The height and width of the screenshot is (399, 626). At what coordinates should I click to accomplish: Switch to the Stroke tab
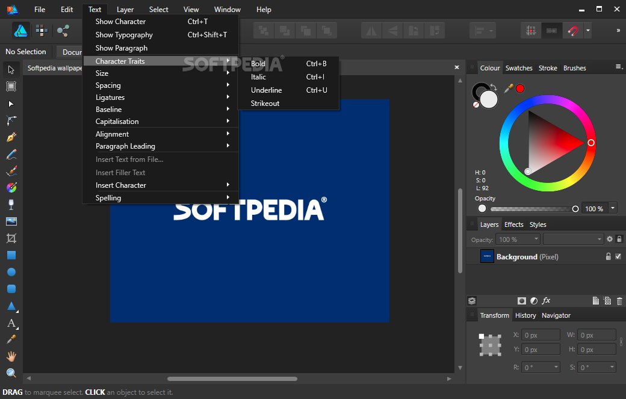tap(548, 68)
